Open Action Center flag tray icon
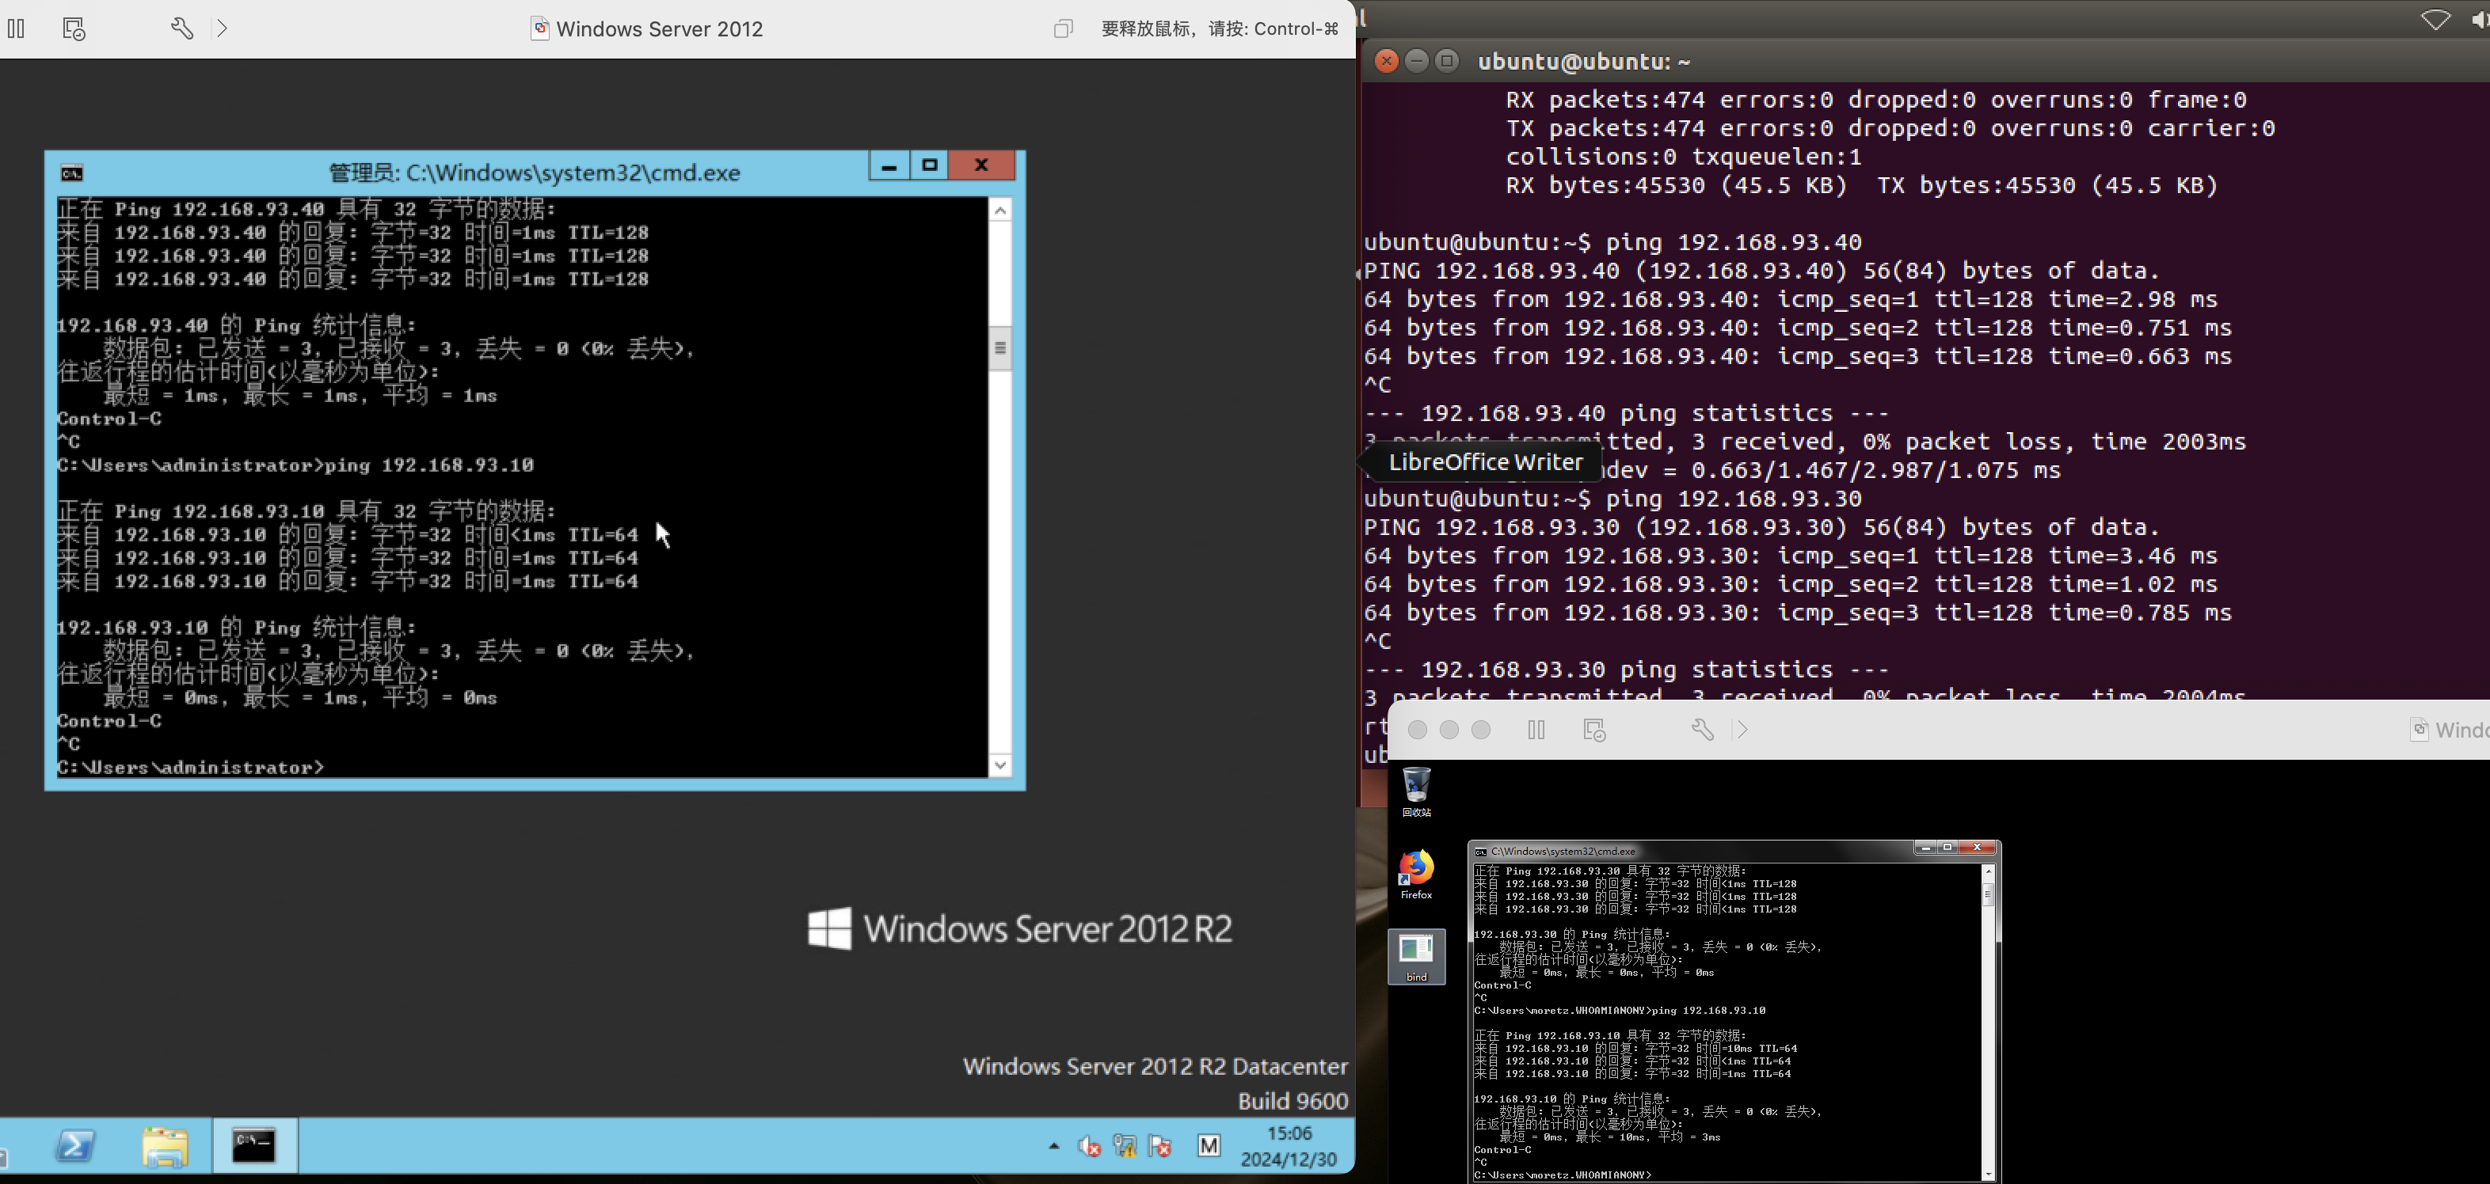The height and width of the screenshot is (1184, 2490). click(x=1160, y=1146)
